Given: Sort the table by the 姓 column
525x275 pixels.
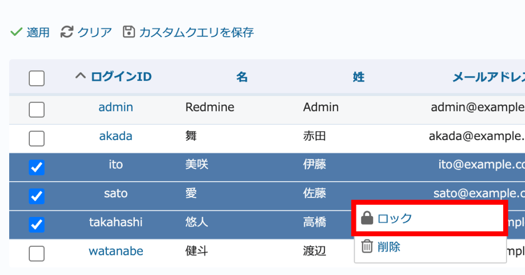Looking at the screenshot, I should point(358,76).
